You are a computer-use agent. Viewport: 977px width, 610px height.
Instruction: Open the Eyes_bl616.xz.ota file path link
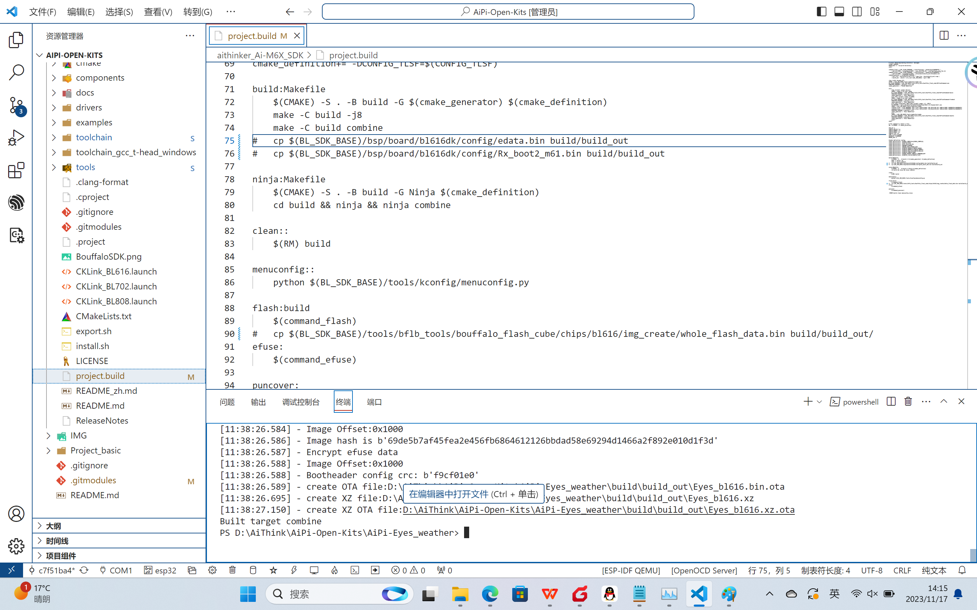(598, 510)
